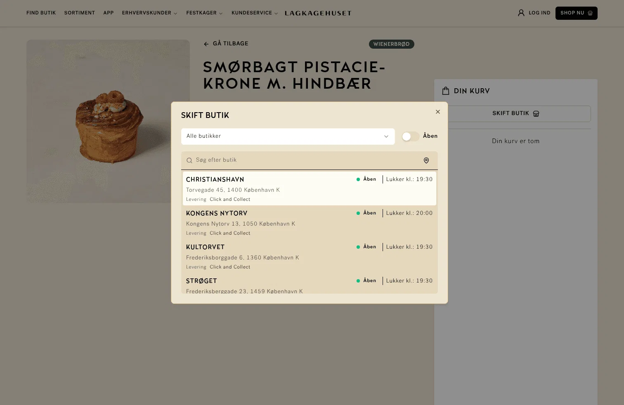The image size is (624, 405).
Task: Click the user profile icon by Log ind
Action: pos(521,13)
